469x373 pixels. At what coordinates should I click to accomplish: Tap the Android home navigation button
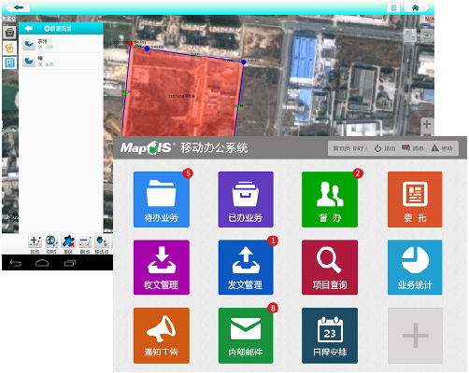click(42, 263)
